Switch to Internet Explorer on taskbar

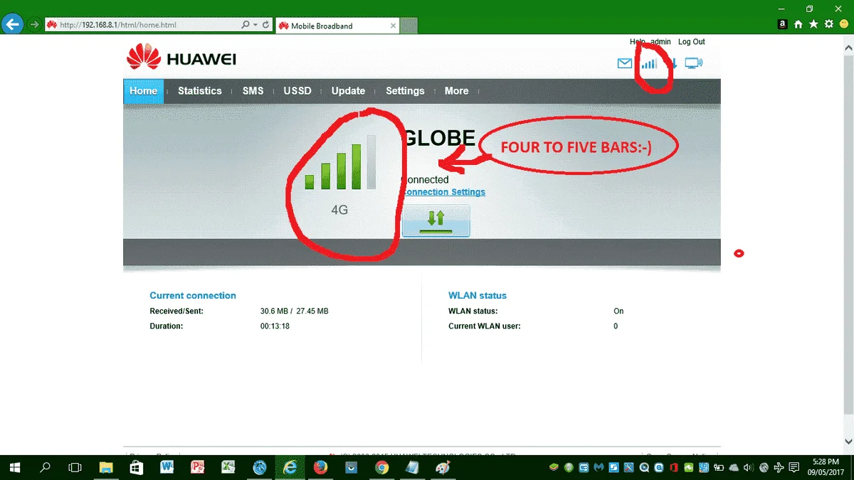pos(290,467)
